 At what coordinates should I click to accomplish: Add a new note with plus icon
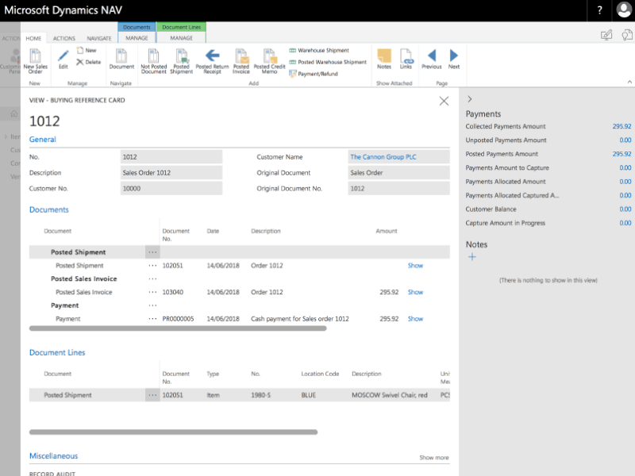pos(471,256)
